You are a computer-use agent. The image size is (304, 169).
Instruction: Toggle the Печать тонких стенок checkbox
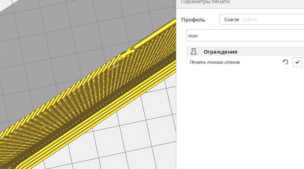click(297, 62)
